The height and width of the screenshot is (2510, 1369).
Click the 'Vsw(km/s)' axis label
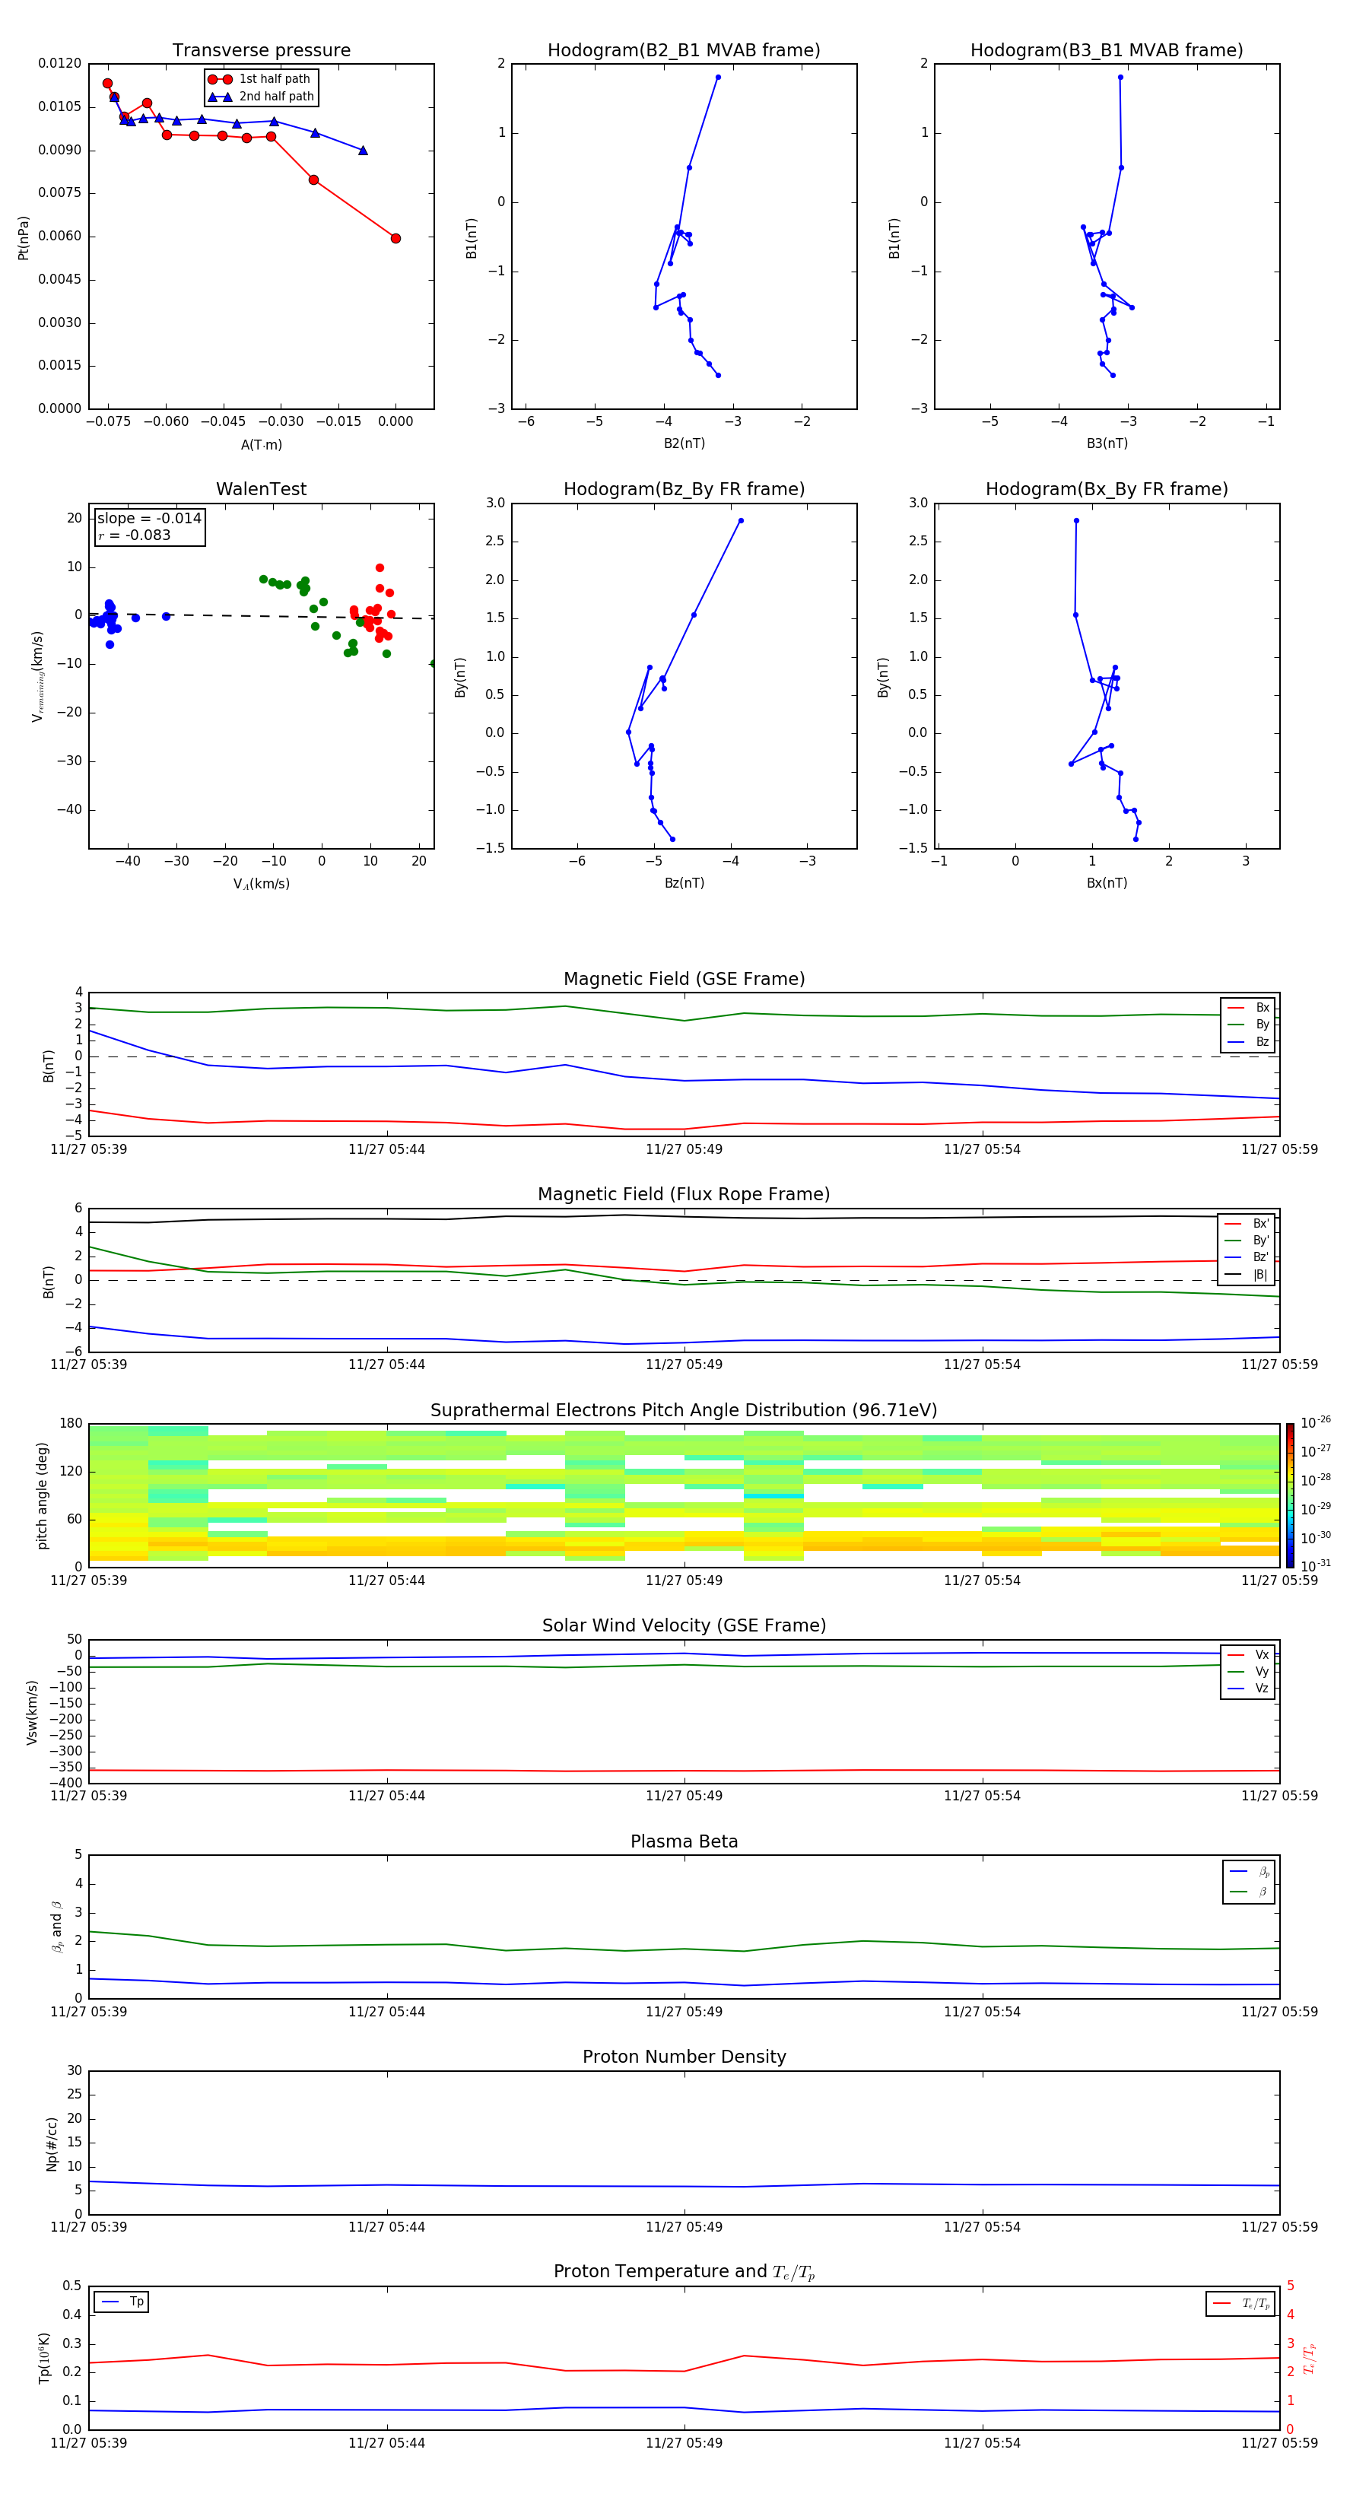click(32, 1711)
